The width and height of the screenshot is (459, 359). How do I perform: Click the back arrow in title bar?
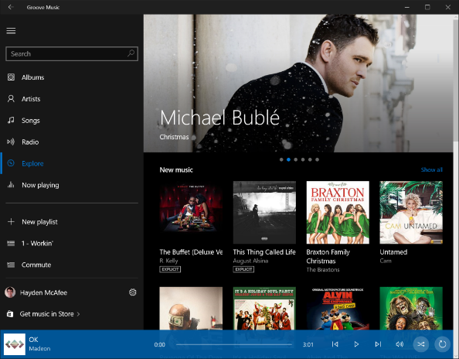tap(11, 7)
